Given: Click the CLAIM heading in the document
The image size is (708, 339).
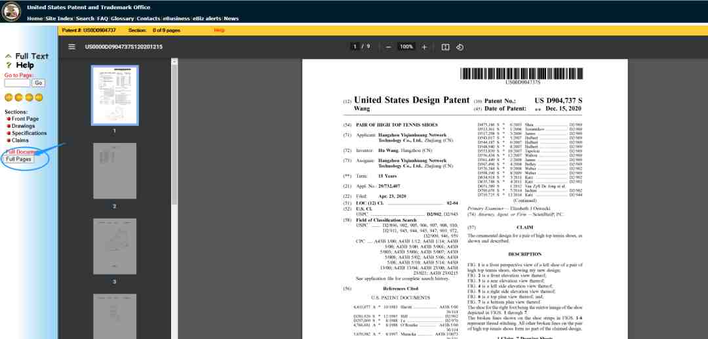Looking at the screenshot, I should coord(523,228).
